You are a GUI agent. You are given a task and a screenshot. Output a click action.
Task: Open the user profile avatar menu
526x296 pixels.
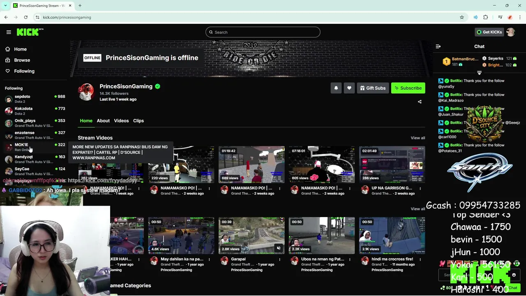click(511, 32)
